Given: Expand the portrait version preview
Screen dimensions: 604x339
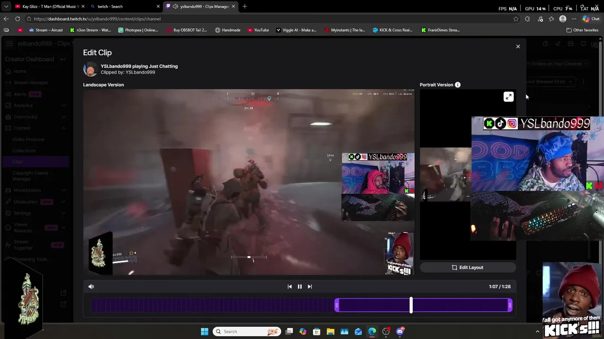Looking at the screenshot, I should click(508, 97).
